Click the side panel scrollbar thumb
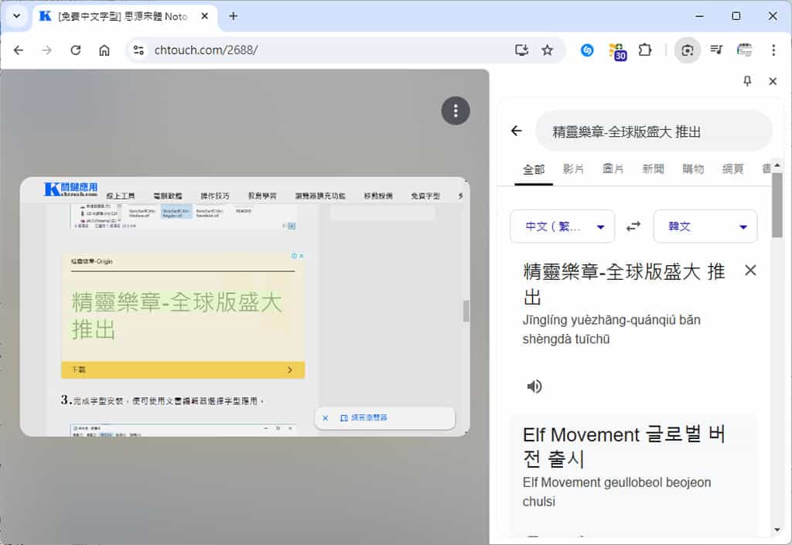This screenshot has height=545, width=792. [777, 205]
